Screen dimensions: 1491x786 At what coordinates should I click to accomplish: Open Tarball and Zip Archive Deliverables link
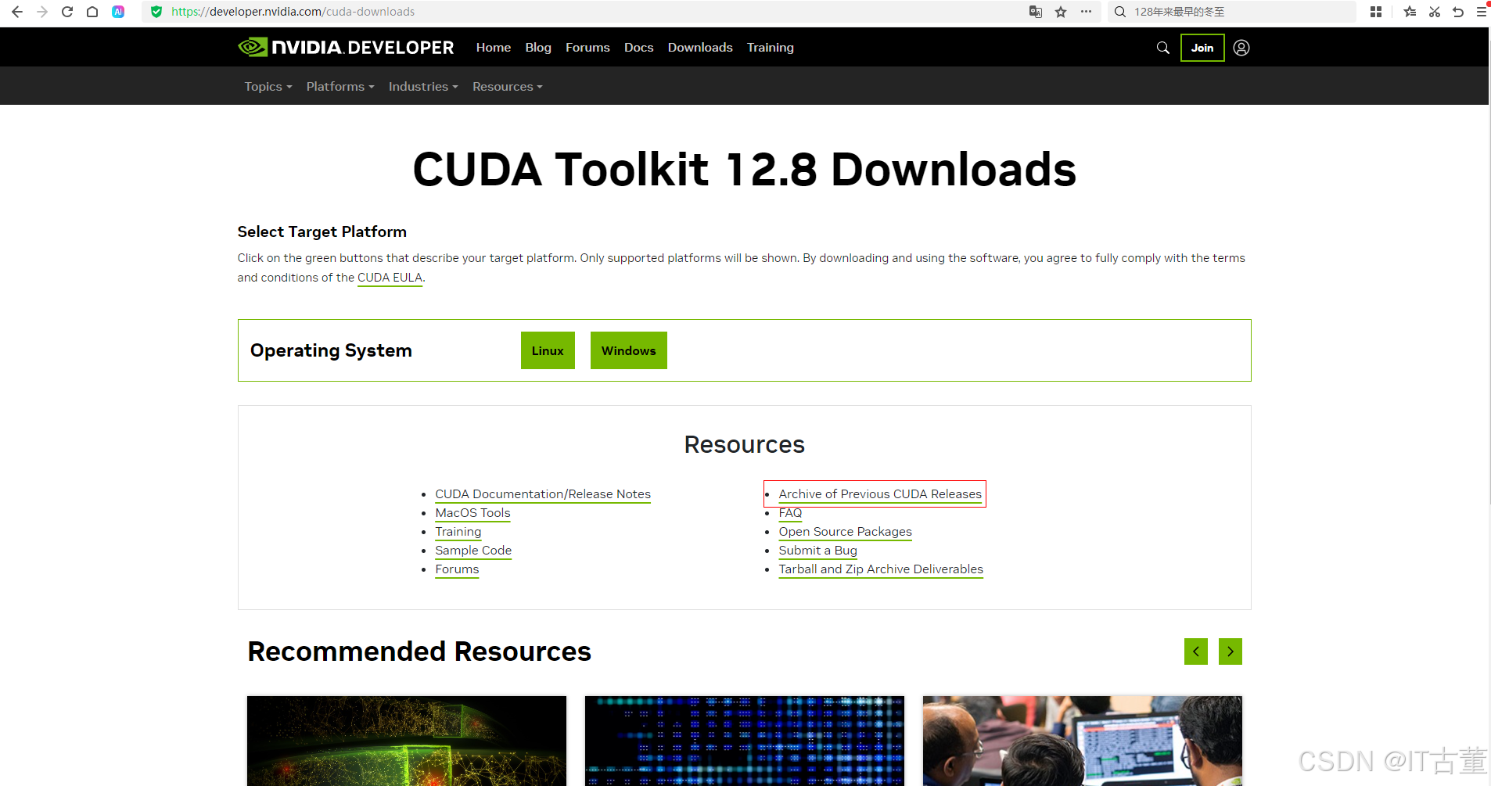881,569
